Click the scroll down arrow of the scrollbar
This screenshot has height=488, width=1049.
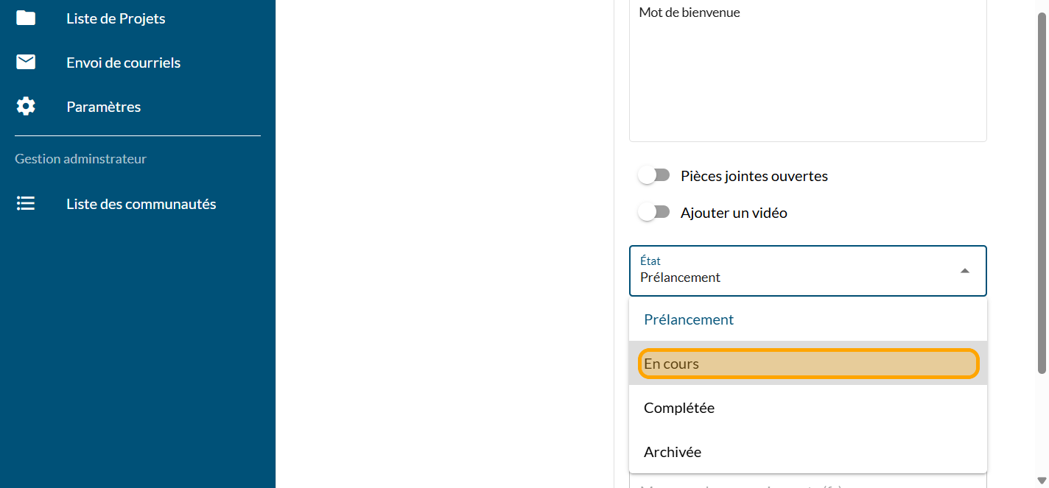tap(1042, 481)
